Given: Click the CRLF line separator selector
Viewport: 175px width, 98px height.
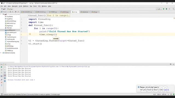Looking at the screenshot, I should 159,94.
